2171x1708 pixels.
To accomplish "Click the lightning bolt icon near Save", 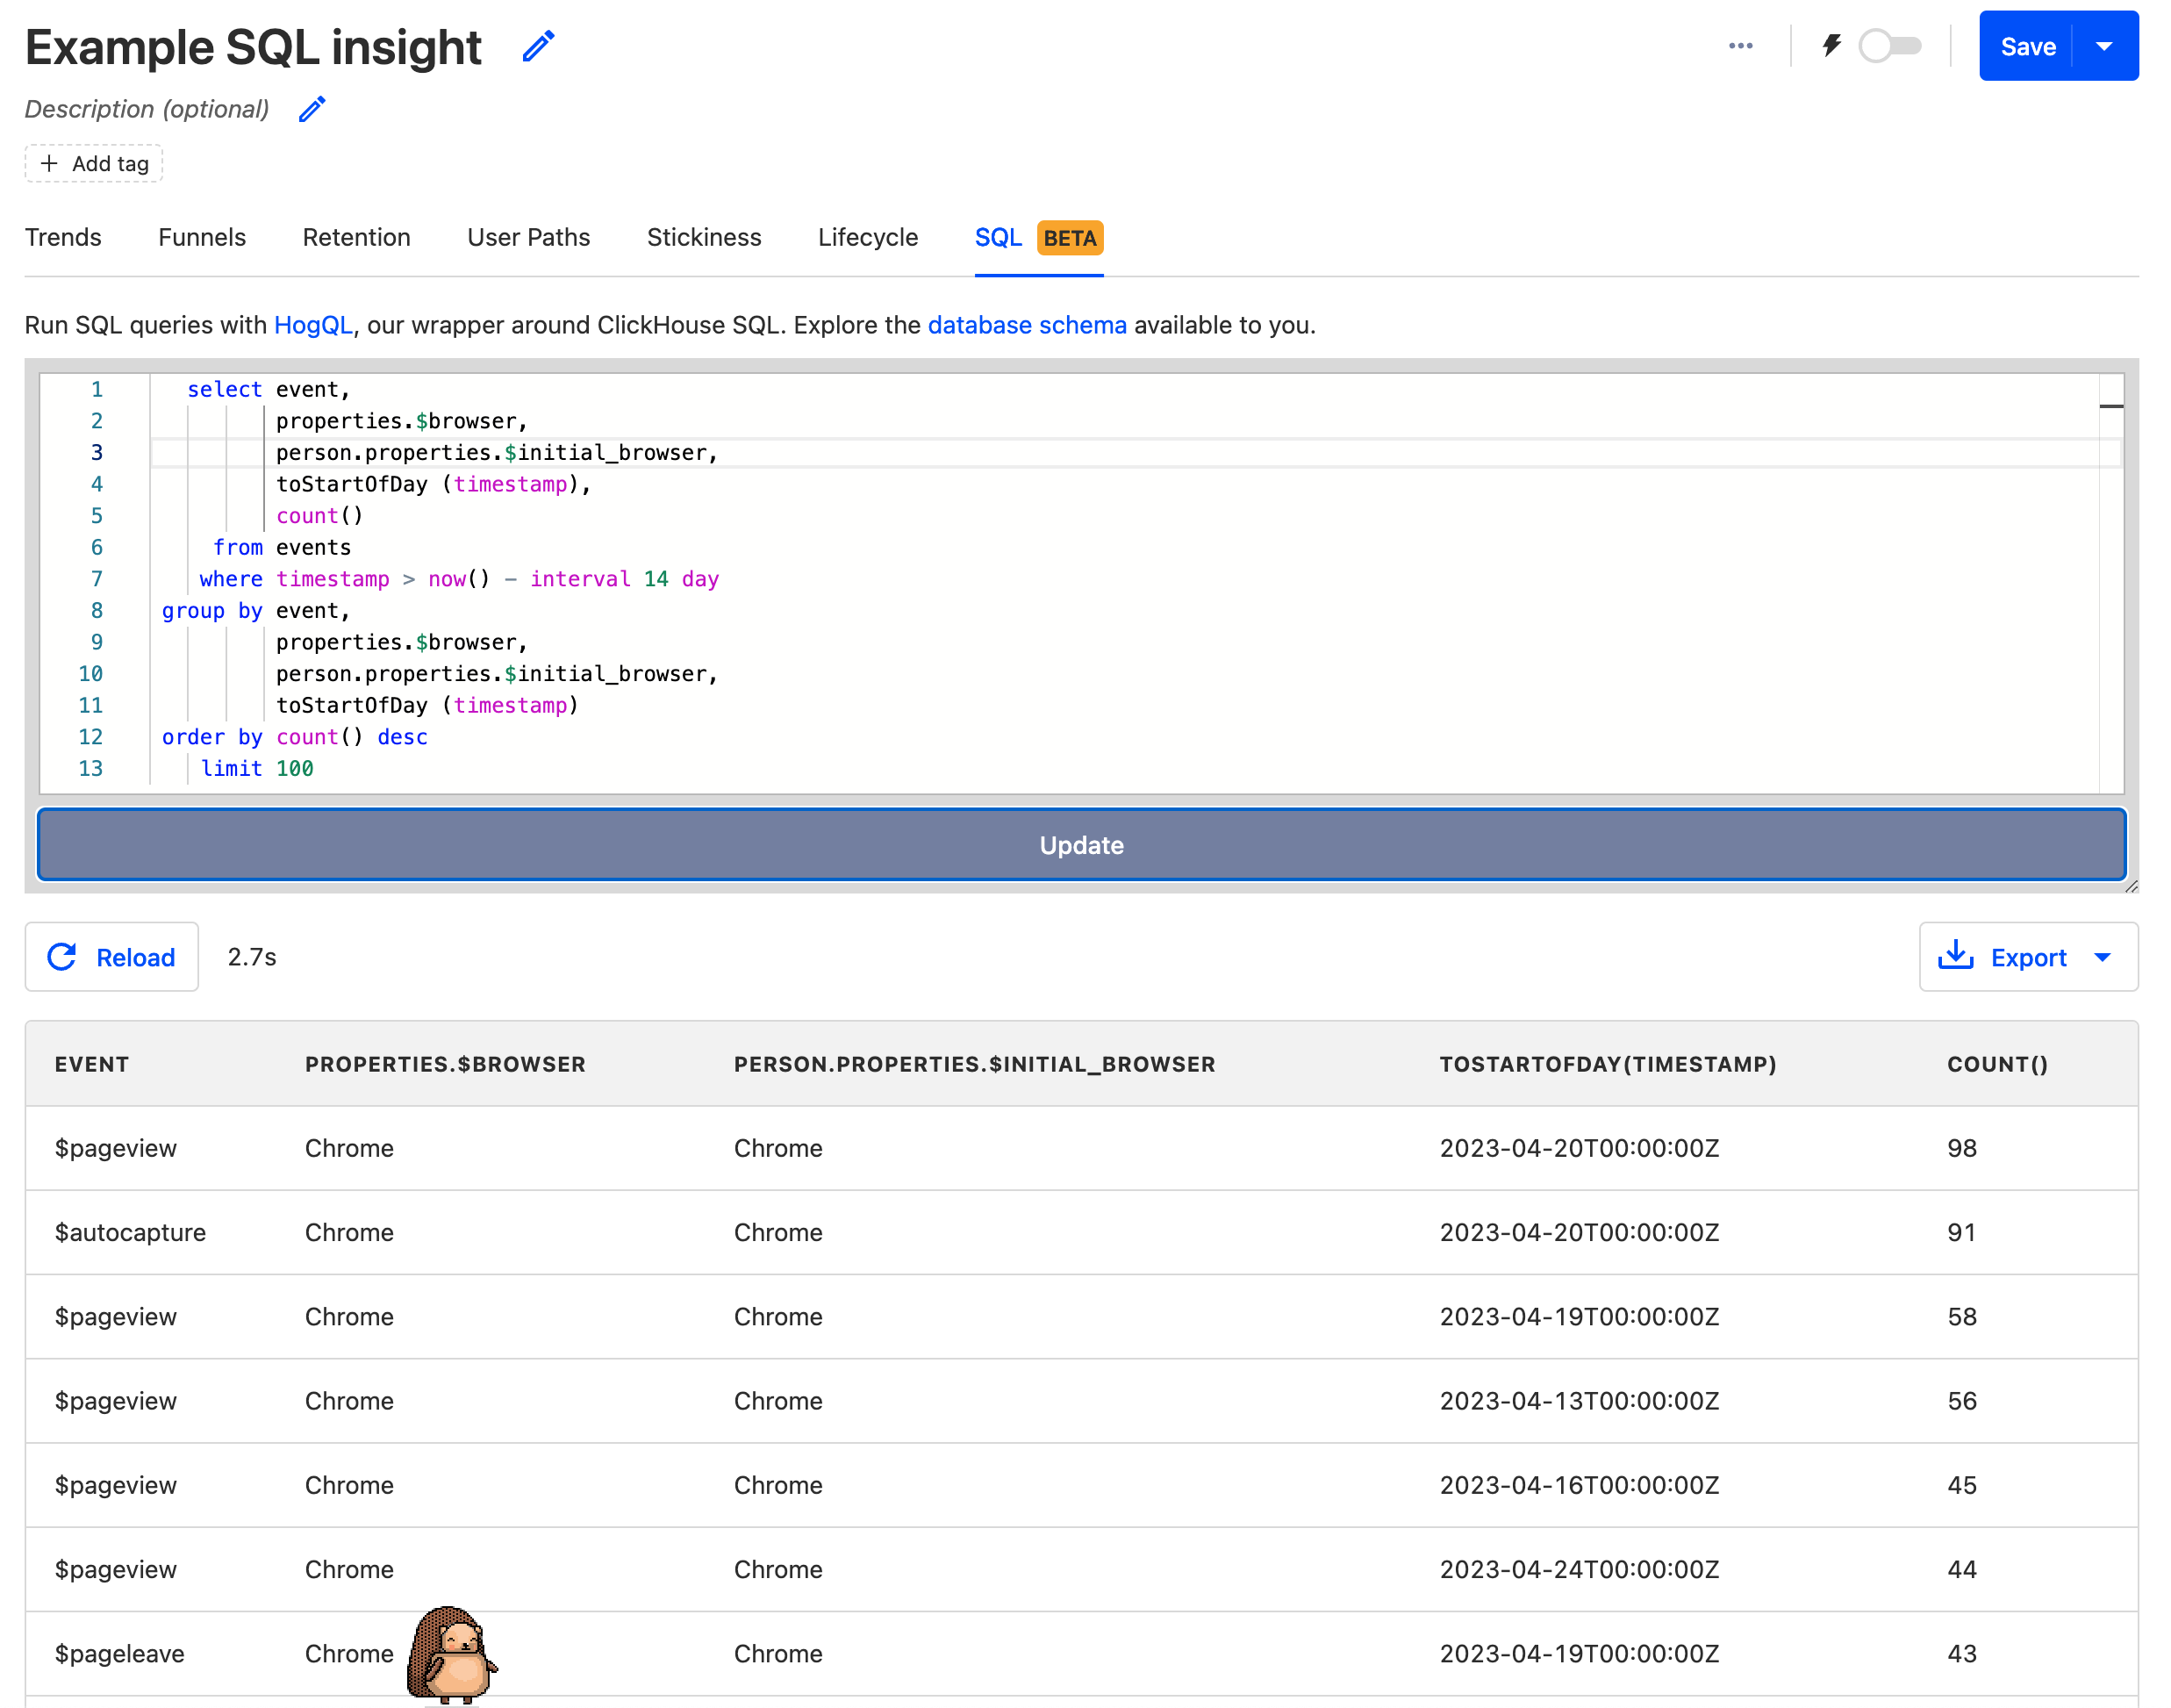I will click(x=1831, y=45).
